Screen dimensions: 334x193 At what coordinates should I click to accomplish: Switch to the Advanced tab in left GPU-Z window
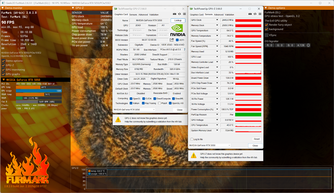(x=143, y=14)
